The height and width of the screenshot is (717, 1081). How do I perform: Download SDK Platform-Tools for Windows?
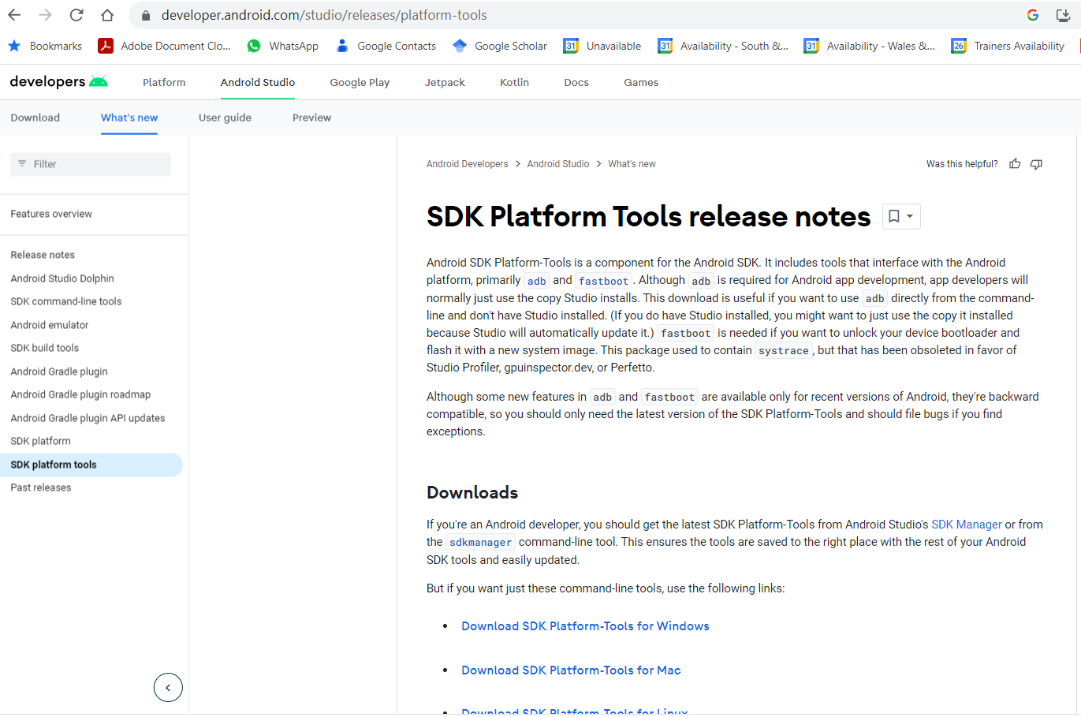[585, 626]
